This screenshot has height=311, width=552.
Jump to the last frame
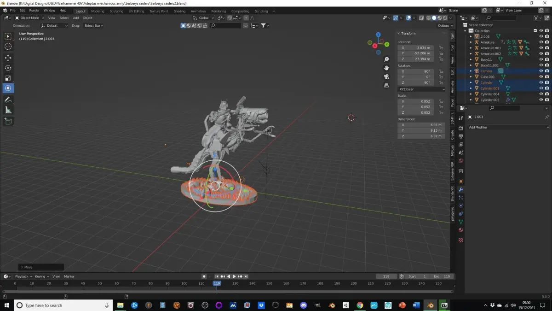coord(246,276)
